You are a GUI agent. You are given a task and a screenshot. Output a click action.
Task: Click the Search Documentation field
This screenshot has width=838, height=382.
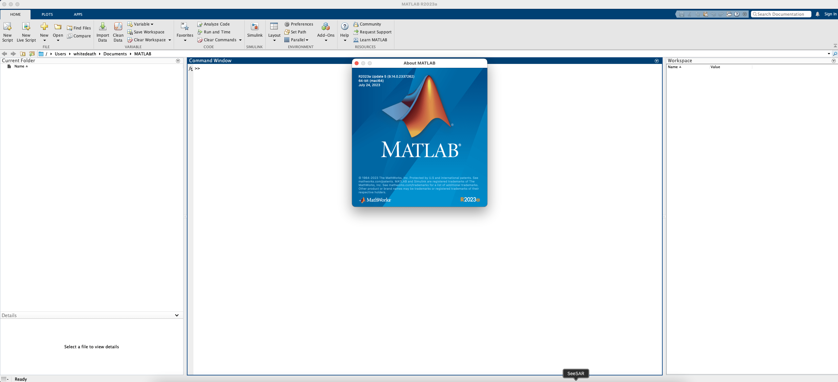pos(781,14)
